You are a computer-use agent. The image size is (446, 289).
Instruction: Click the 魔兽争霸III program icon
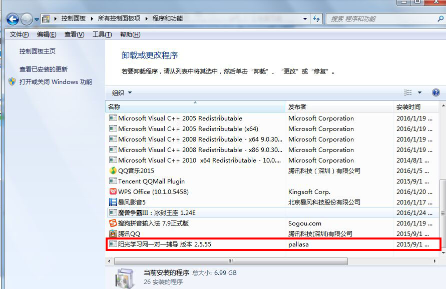point(113,212)
